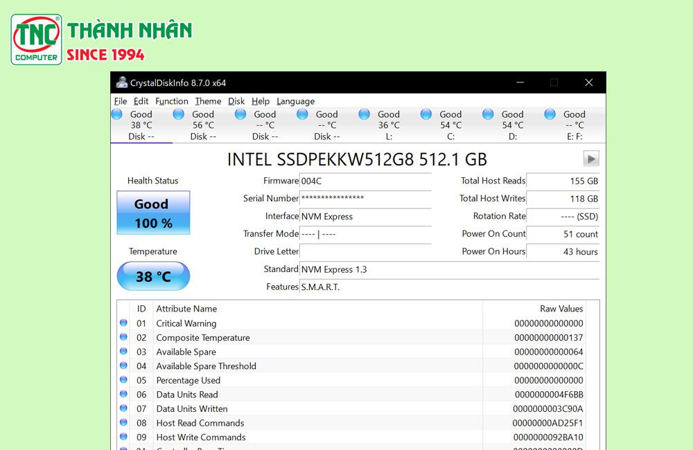Open the Help menu

pos(261,101)
